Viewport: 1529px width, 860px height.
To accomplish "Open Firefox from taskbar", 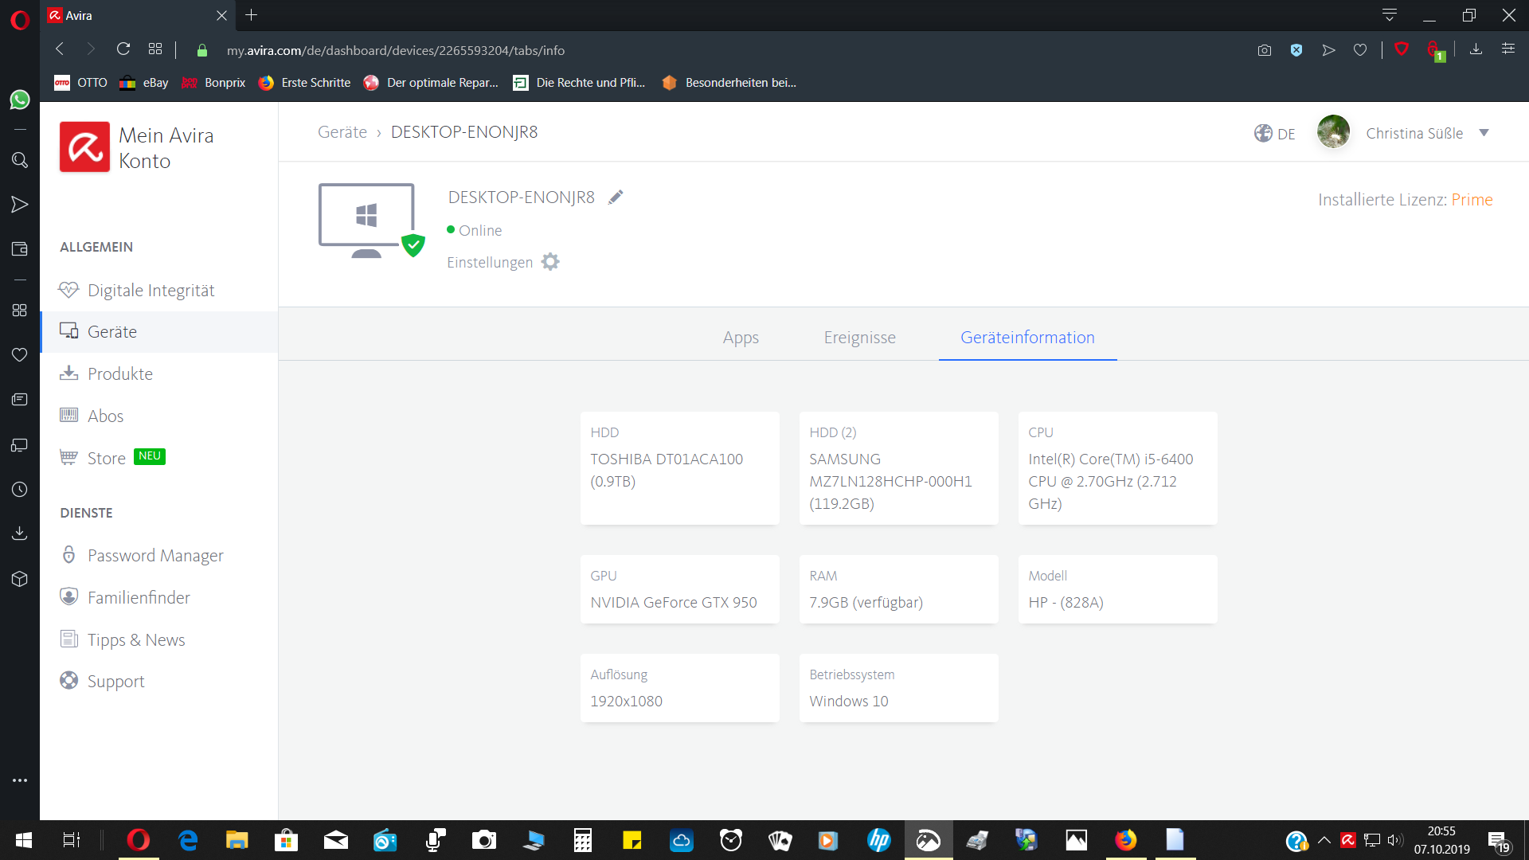I will click(x=1126, y=840).
